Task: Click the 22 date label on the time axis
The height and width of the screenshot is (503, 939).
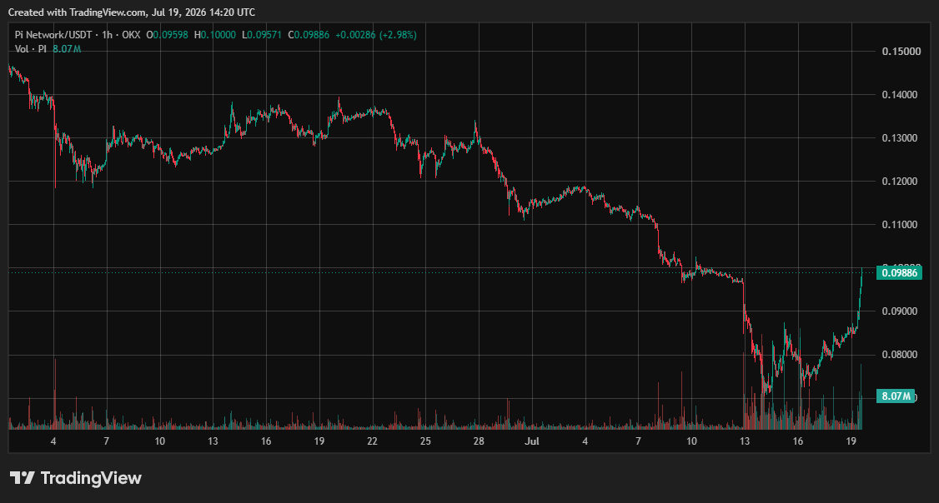Action: click(372, 441)
